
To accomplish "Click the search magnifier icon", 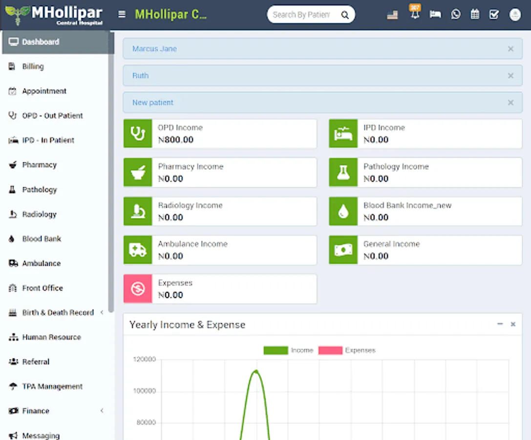I will pyautogui.click(x=345, y=15).
